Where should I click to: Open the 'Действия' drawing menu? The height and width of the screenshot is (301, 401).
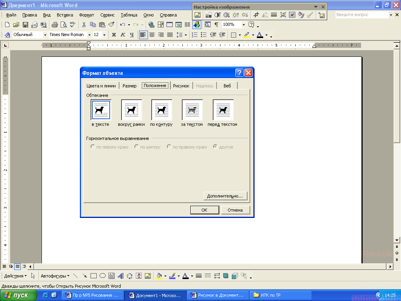(15, 276)
